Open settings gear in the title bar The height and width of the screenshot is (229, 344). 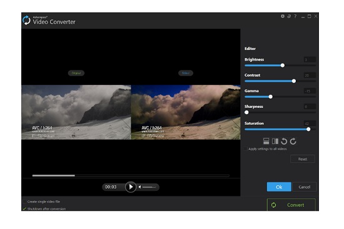click(x=283, y=16)
